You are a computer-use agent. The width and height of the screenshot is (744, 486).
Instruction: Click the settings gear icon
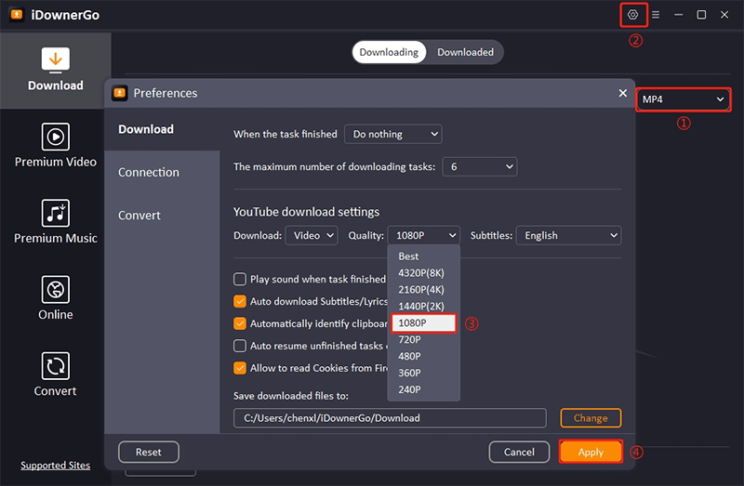click(x=633, y=15)
